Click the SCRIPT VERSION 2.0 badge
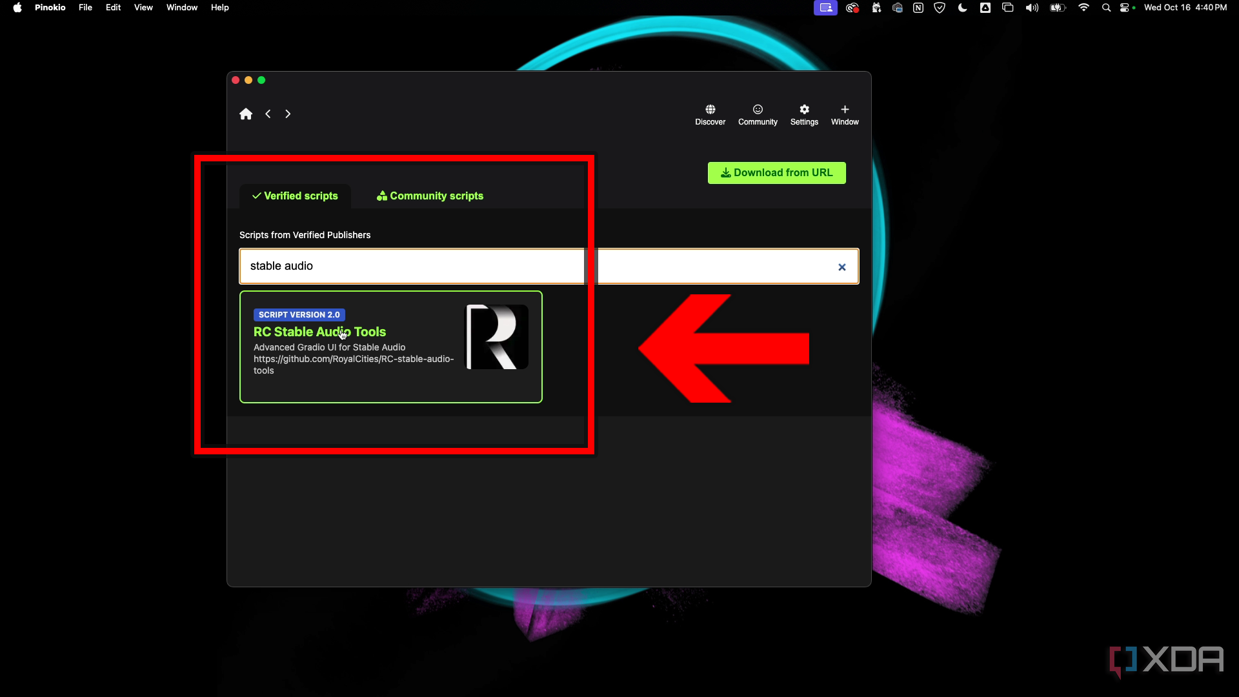Image resolution: width=1239 pixels, height=697 pixels. click(299, 315)
